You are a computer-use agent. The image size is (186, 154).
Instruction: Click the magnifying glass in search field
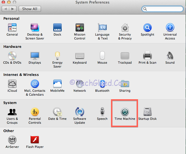pos(145,9)
